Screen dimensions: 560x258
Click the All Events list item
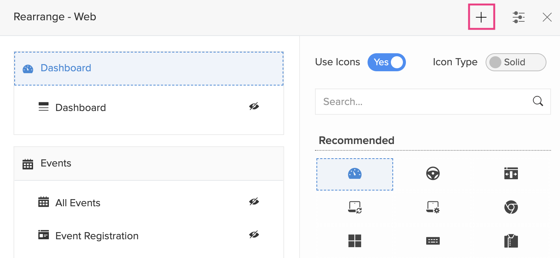[x=78, y=203]
